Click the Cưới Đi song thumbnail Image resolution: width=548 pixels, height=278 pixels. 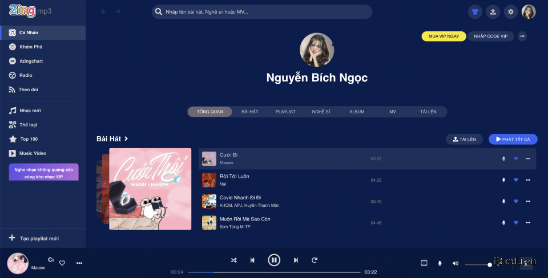coord(209,159)
